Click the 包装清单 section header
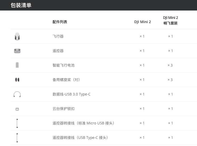 [x=21, y=5]
